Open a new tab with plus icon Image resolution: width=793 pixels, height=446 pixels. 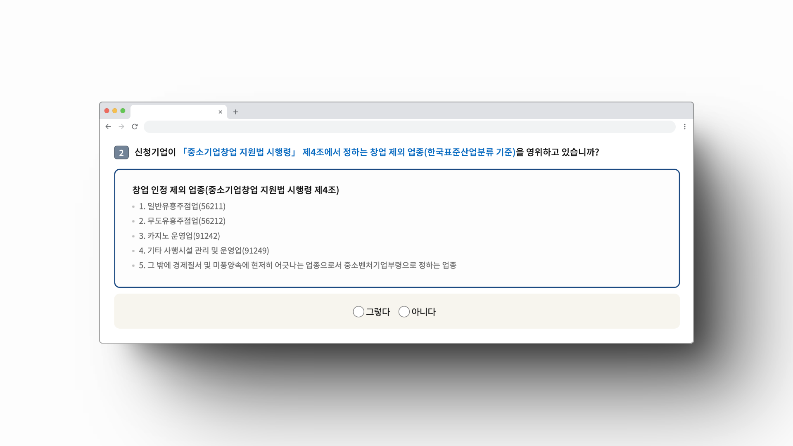pyautogui.click(x=235, y=112)
